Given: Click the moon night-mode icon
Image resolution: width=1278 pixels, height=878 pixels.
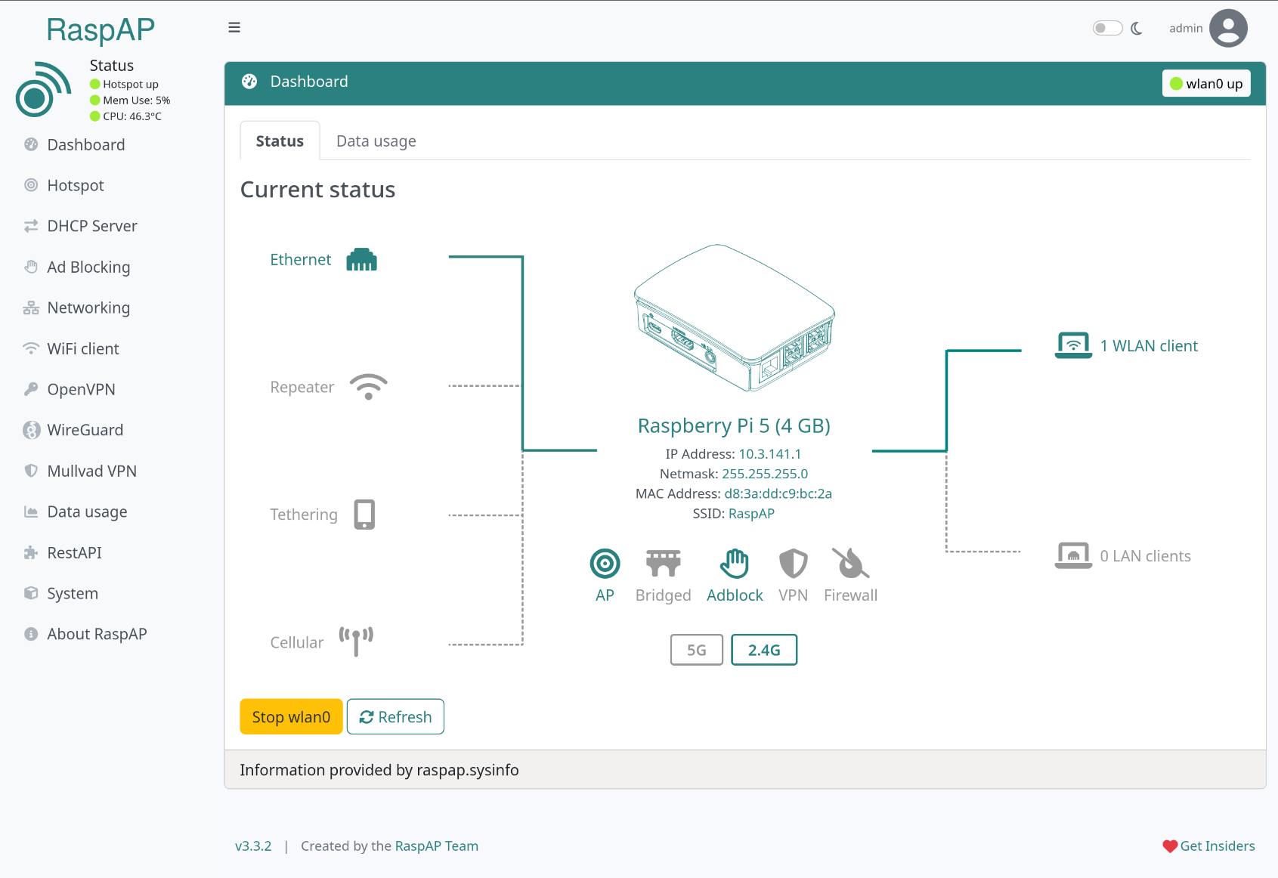Looking at the screenshot, I should 1137,29.
